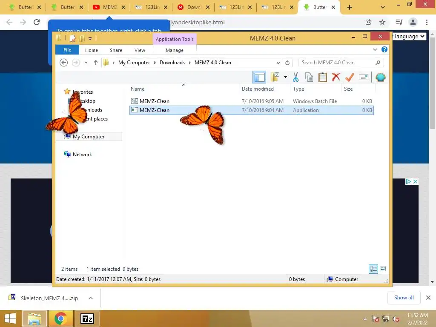Open the File tab in Explorer

pos(67,50)
